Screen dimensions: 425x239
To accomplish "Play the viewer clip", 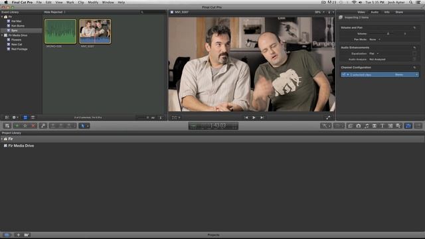I will (x=254, y=118).
